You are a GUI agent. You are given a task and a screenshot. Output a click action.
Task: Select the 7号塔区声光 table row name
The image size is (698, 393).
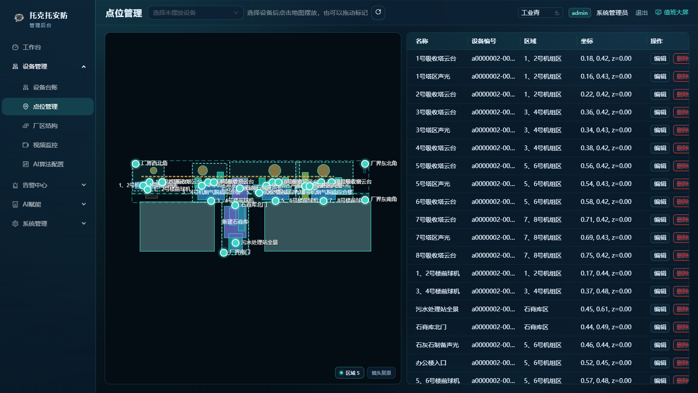(433, 238)
